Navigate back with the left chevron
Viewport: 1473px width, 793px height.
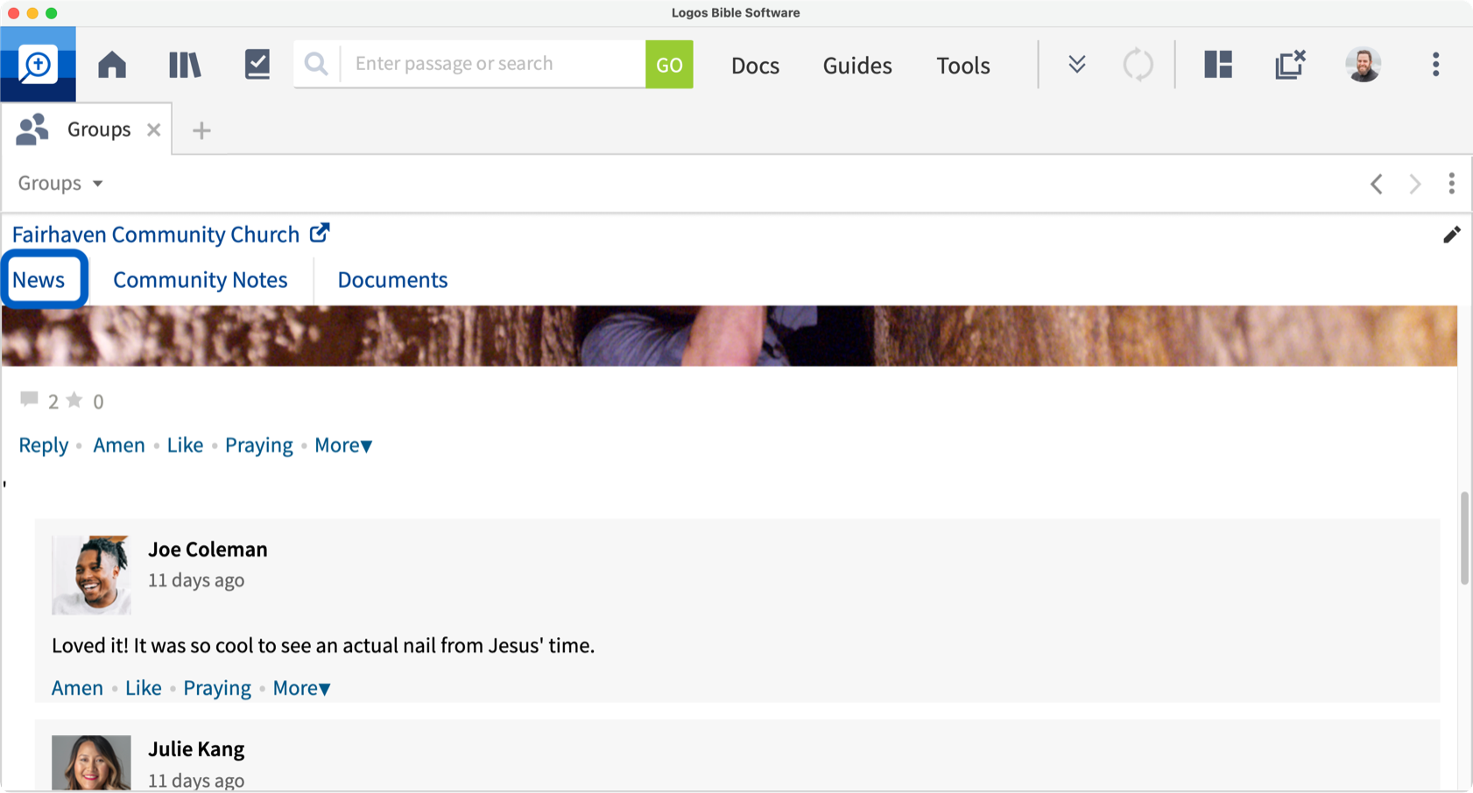[1377, 184]
